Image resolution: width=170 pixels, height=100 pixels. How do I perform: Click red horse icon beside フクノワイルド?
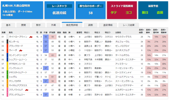[27, 90]
